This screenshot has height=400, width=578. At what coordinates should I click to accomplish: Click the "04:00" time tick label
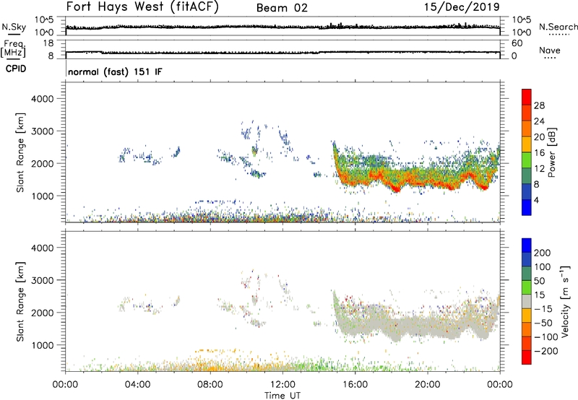(137, 385)
